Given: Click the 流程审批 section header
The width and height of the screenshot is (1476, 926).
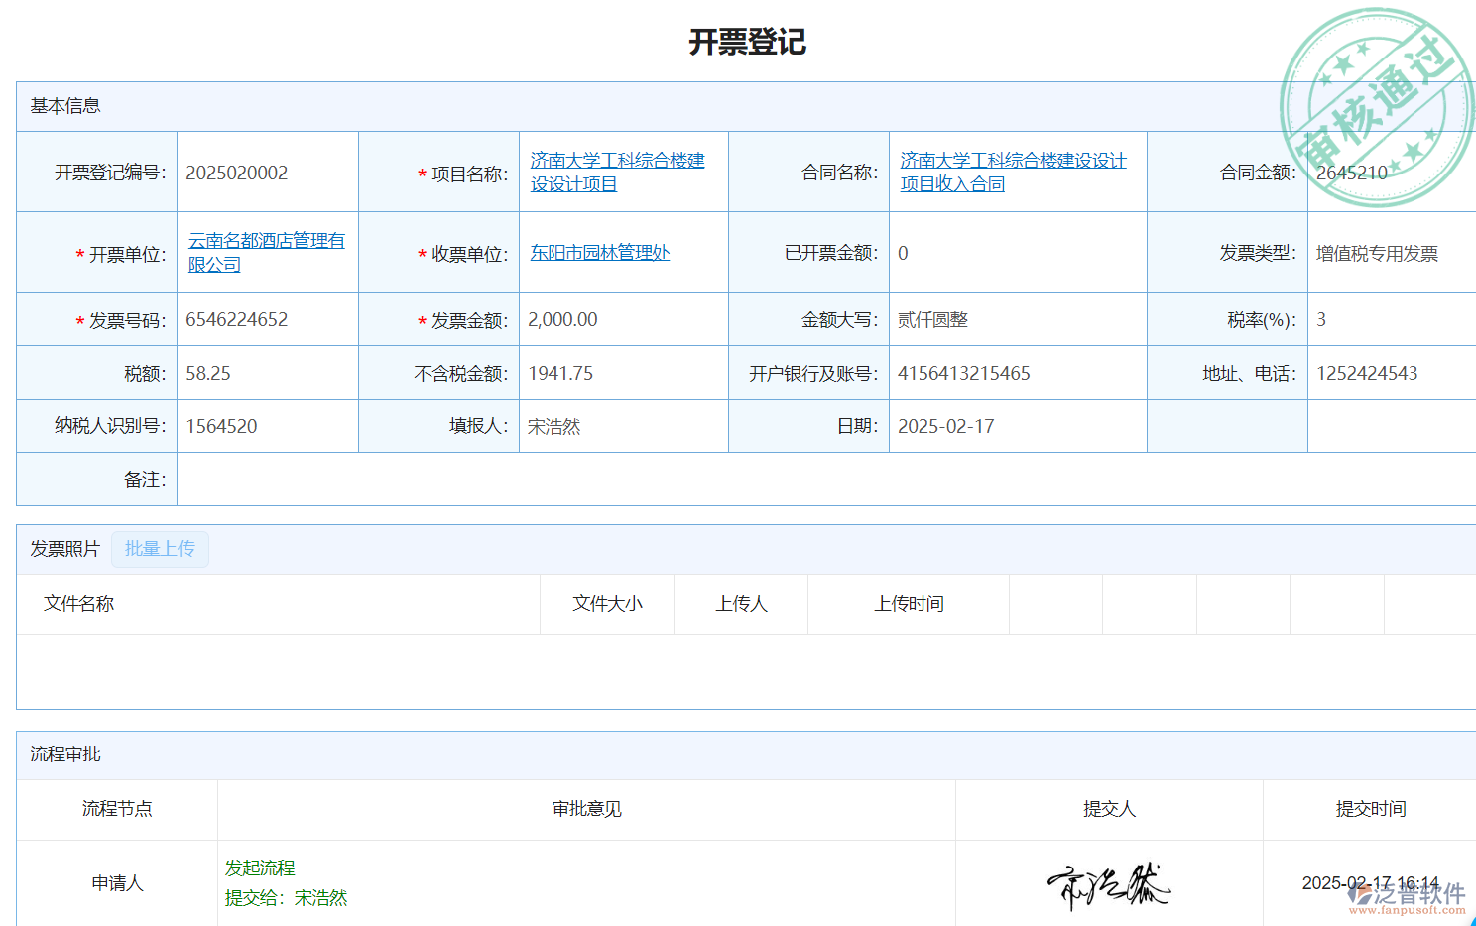Looking at the screenshot, I should point(65,754).
